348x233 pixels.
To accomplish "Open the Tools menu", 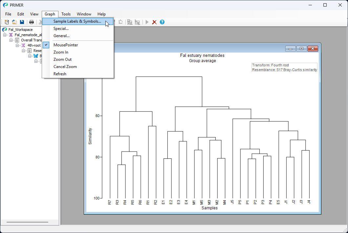I will tap(66, 14).
